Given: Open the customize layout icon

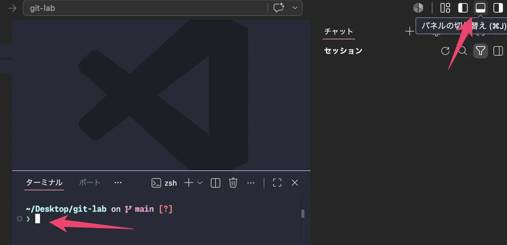Looking at the screenshot, I should [x=445, y=8].
